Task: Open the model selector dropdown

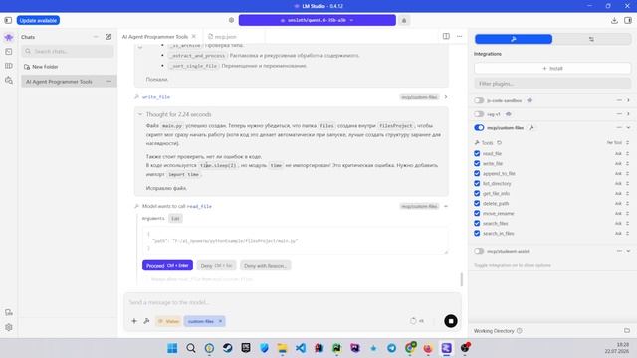Action: coord(317,20)
